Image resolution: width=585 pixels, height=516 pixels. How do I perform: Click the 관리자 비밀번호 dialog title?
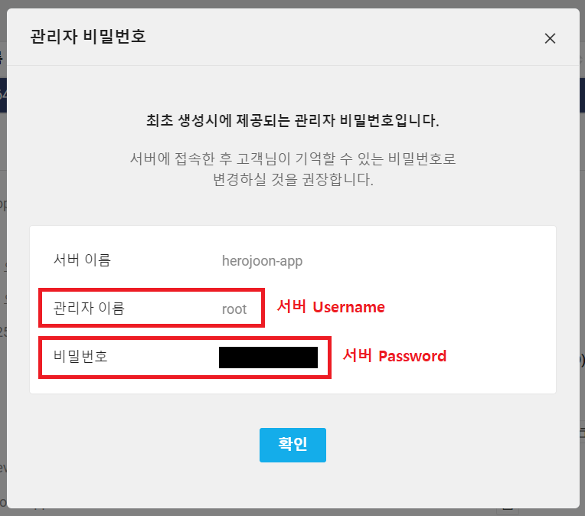pyautogui.click(x=88, y=37)
